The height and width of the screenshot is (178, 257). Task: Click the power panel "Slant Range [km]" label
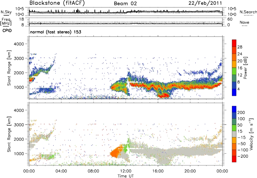tap(9, 68)
